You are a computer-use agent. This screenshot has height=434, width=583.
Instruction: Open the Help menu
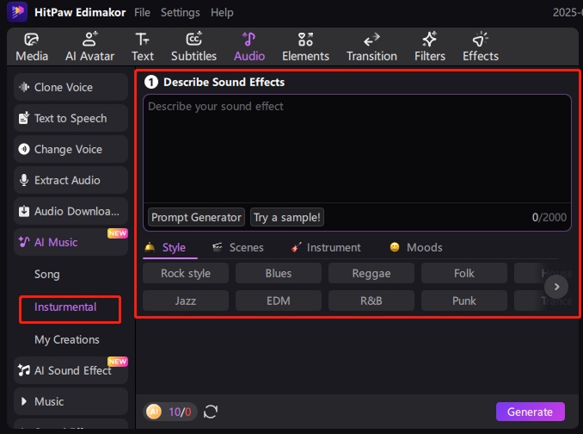pyautogui.click(x=222, y=12)
